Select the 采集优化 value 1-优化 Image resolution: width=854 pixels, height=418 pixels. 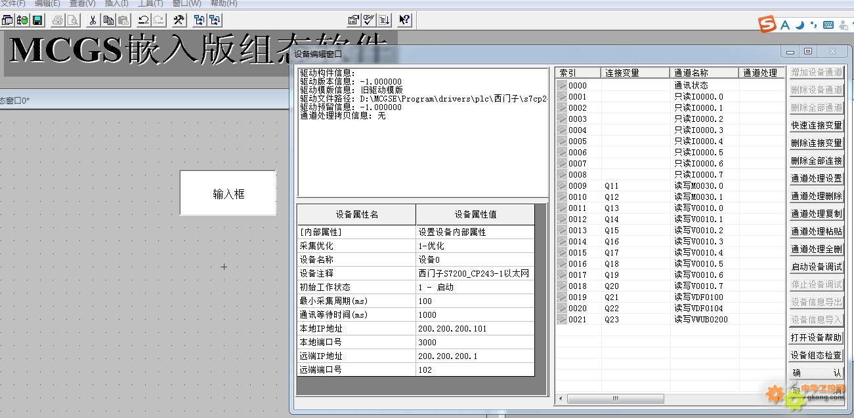pos(475,246)
